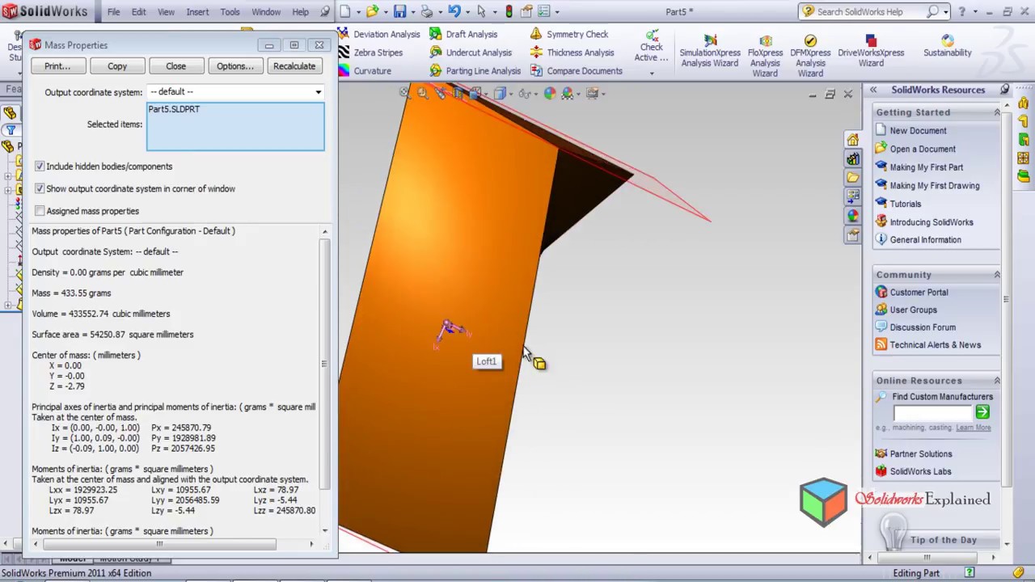This screenshot has width=1035, height=582.
Task: Click Copy button in Mass Properties
Action: 117,66
